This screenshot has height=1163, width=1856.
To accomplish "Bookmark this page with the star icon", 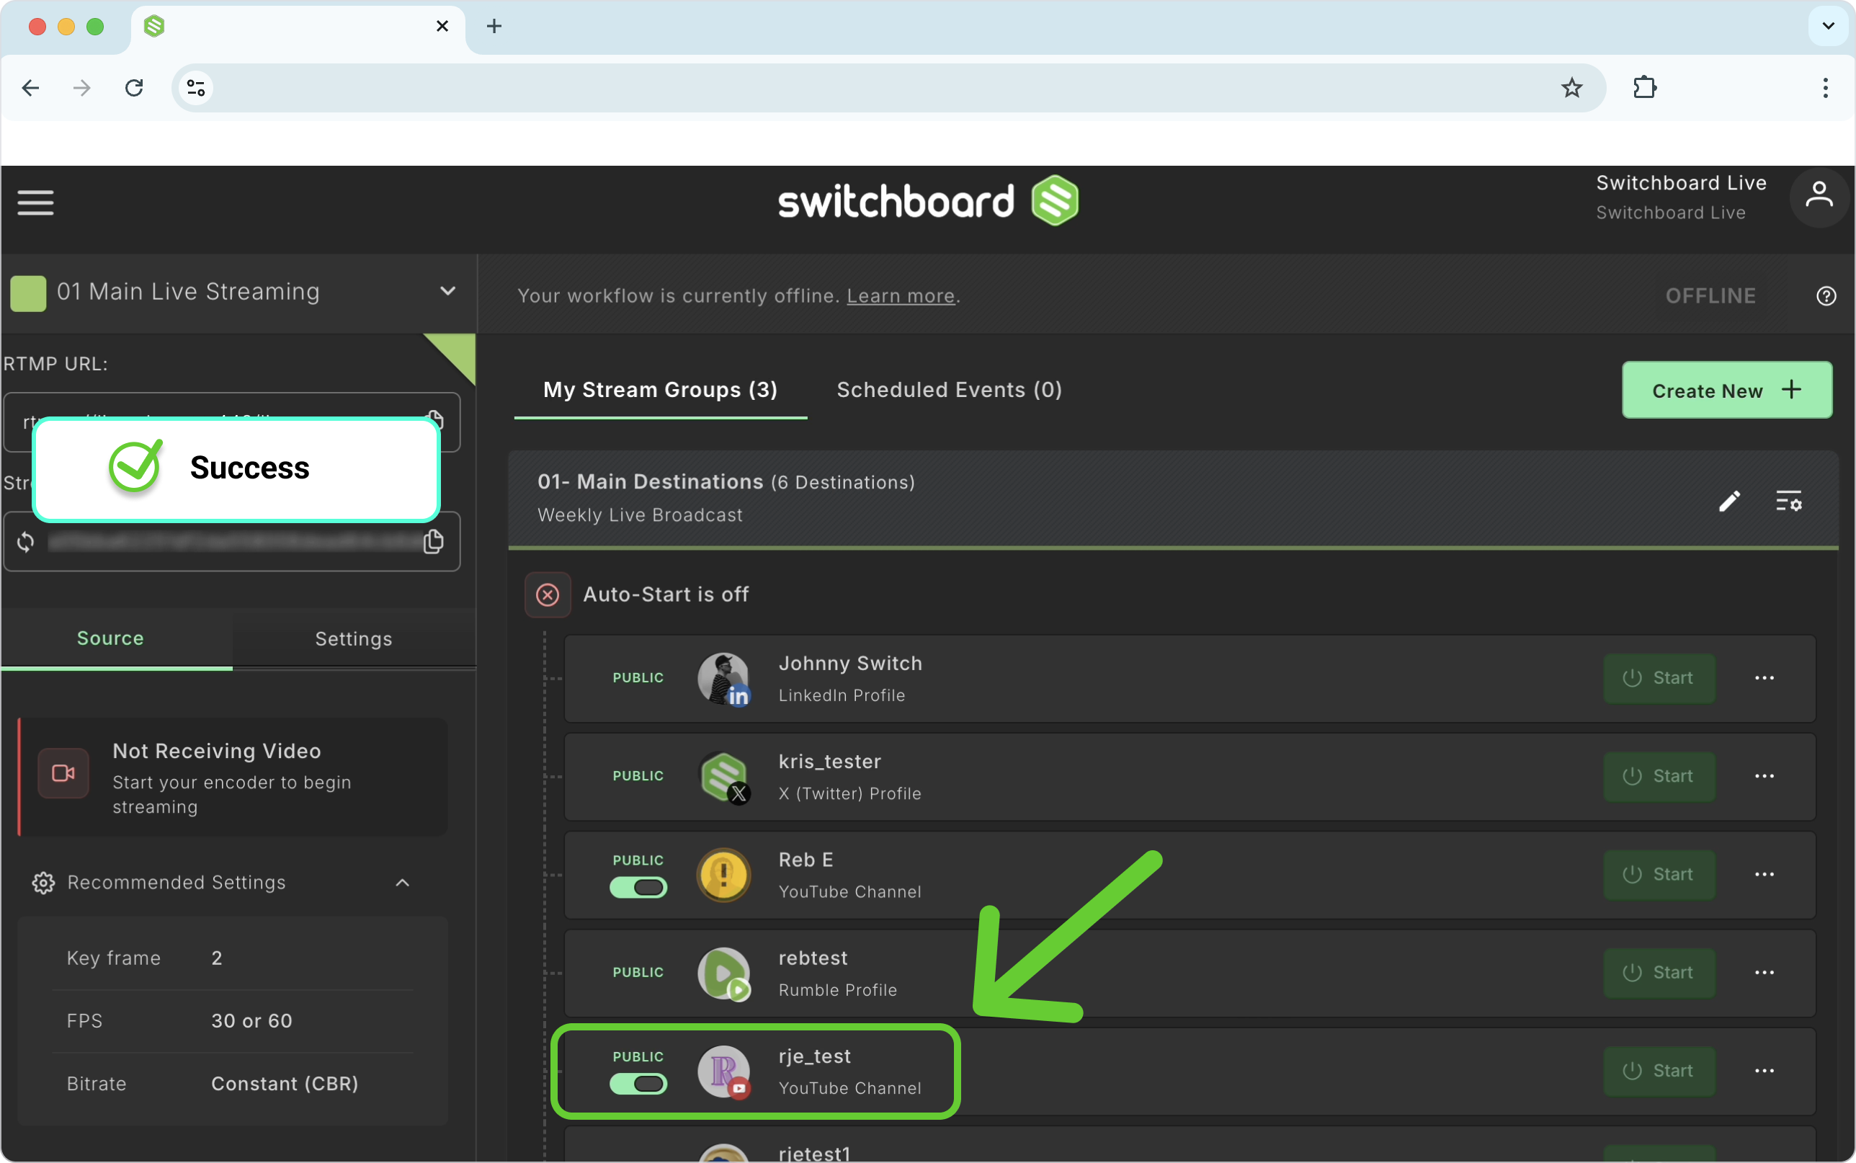I will point(1572,88).
